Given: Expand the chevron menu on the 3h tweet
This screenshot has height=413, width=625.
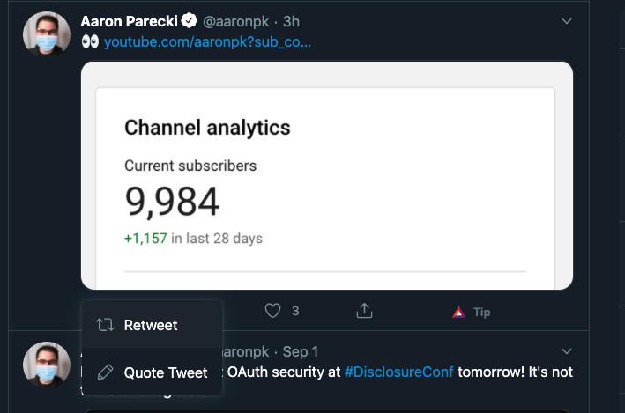Looking at the screenshot, I should [567, 21].
